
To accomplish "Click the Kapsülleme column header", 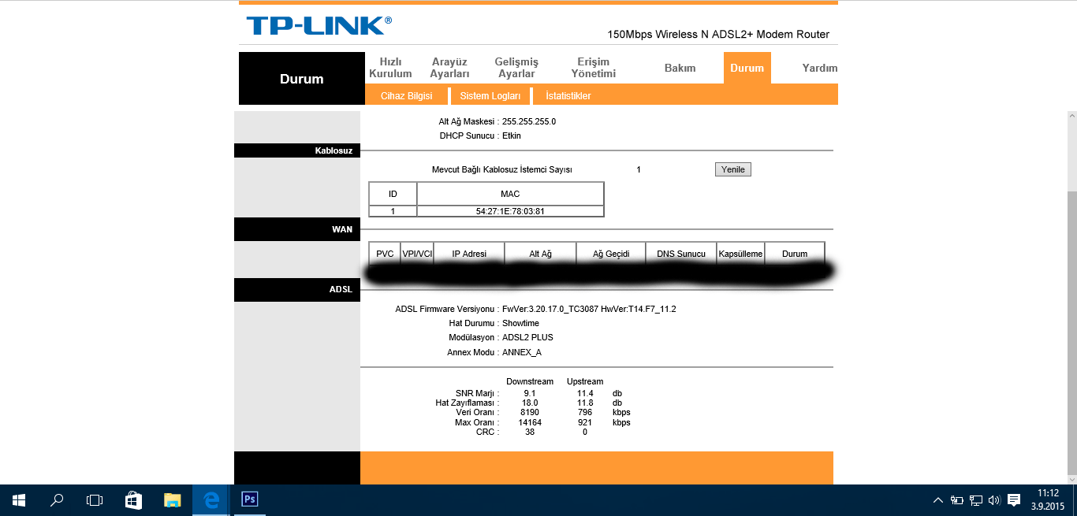I will (x=740, y=254).
